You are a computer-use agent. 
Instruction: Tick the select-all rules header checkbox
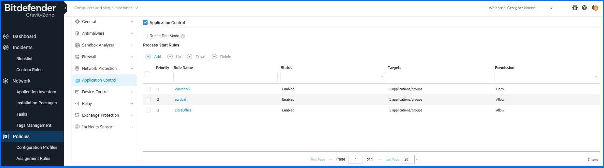[x=147, y=74]
